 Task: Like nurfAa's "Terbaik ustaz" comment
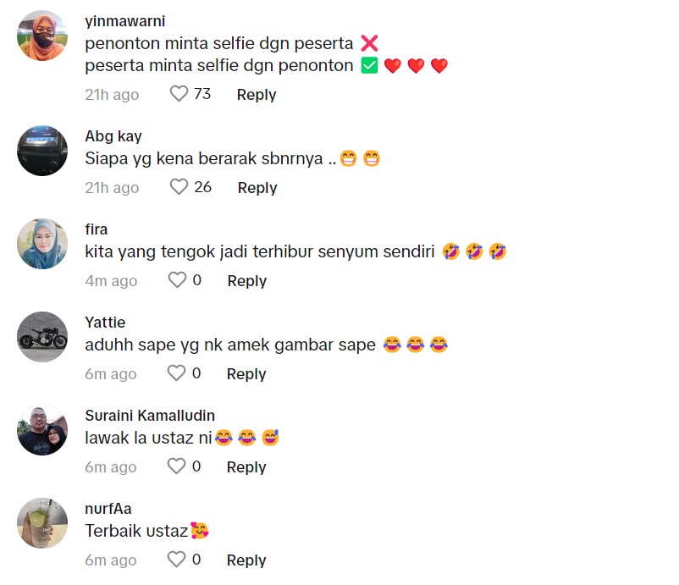point(176,560)
